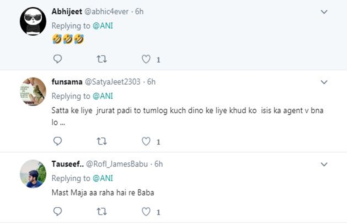The image size is (347, 224).
Task: View Tauseef's profile photo
Action: pos(33,173)
